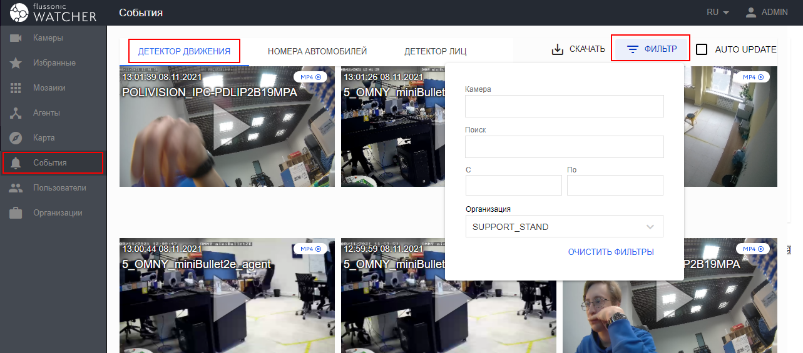Click the MP4 badge on first POLIVISION video
Image resolution: width=803 pixels, height=353 pixels.
tap(310, 77)
